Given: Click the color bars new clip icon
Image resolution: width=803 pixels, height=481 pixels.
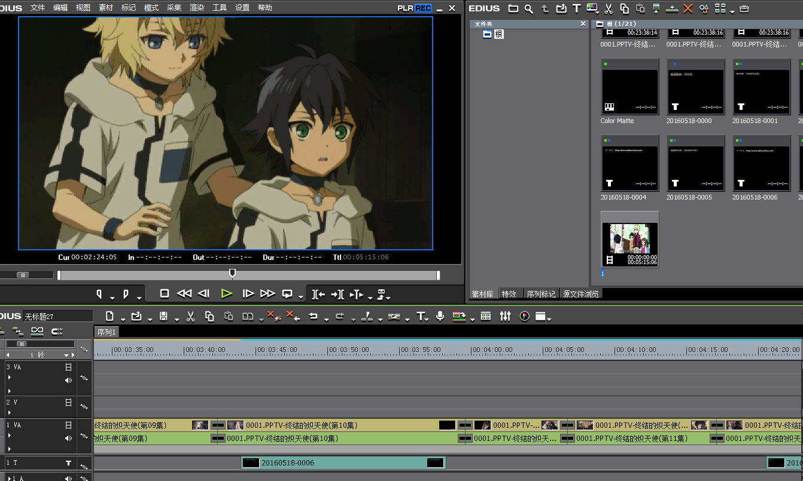Looking at the screenshot, I should coord(591,8).
